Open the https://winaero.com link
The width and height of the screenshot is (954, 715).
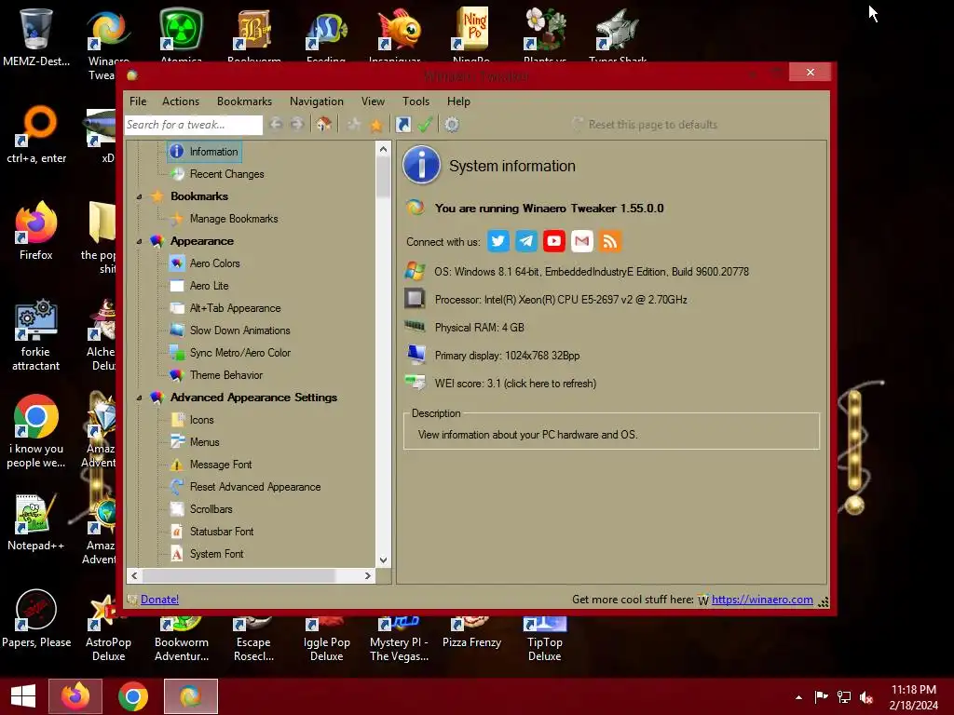[x=762, y=600]
